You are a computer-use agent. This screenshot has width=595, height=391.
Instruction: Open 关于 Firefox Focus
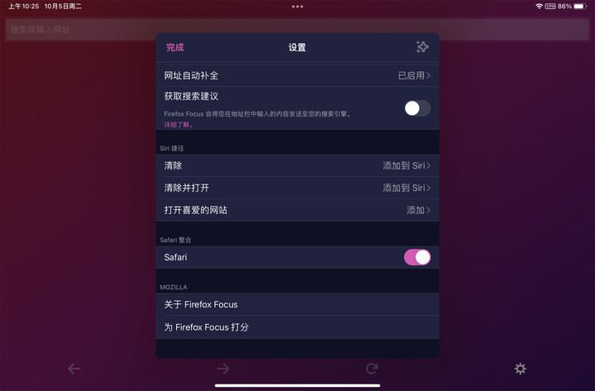pyautogui.click(x=297, y=304)
